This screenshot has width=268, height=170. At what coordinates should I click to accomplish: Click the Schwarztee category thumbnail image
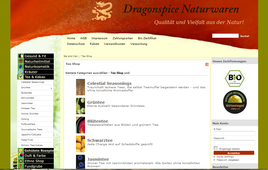pos(80,144)
